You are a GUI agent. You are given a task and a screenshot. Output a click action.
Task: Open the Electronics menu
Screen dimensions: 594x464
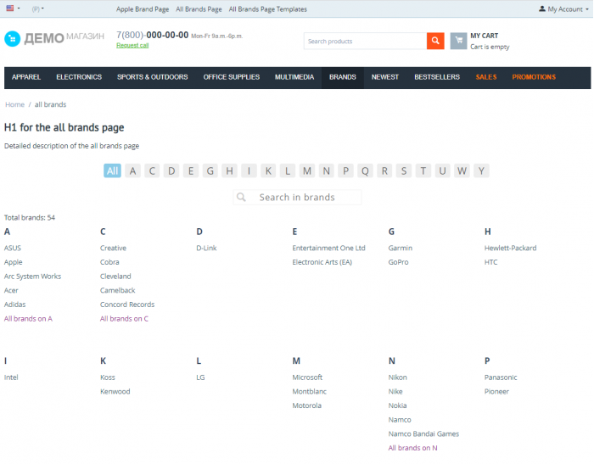pyautogui.click(x=79, y=77)
